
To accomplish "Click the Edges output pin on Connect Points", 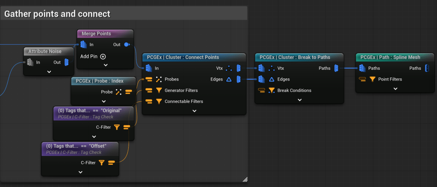I will (238, 79).
